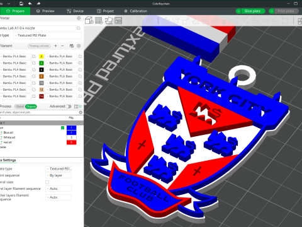Image resolution: width=302 pixels, height=227 pixels.
Task: Edit the Bambu Lab A1 printer preset
Action: [79, 28]
